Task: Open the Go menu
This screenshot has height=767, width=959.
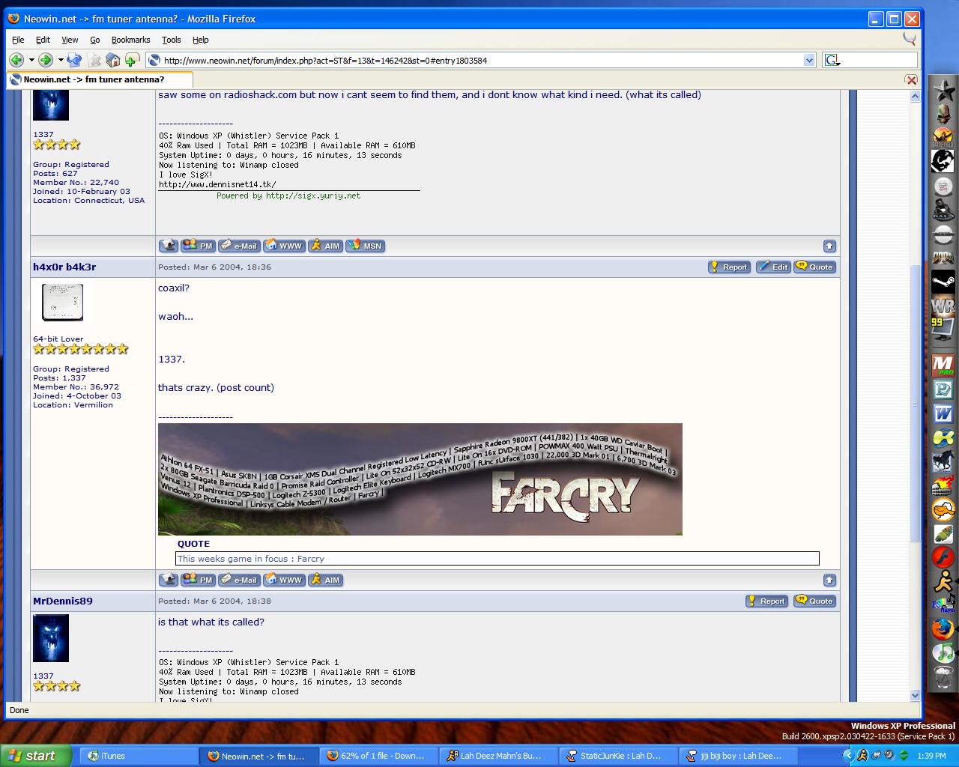Action: [95, 40]
